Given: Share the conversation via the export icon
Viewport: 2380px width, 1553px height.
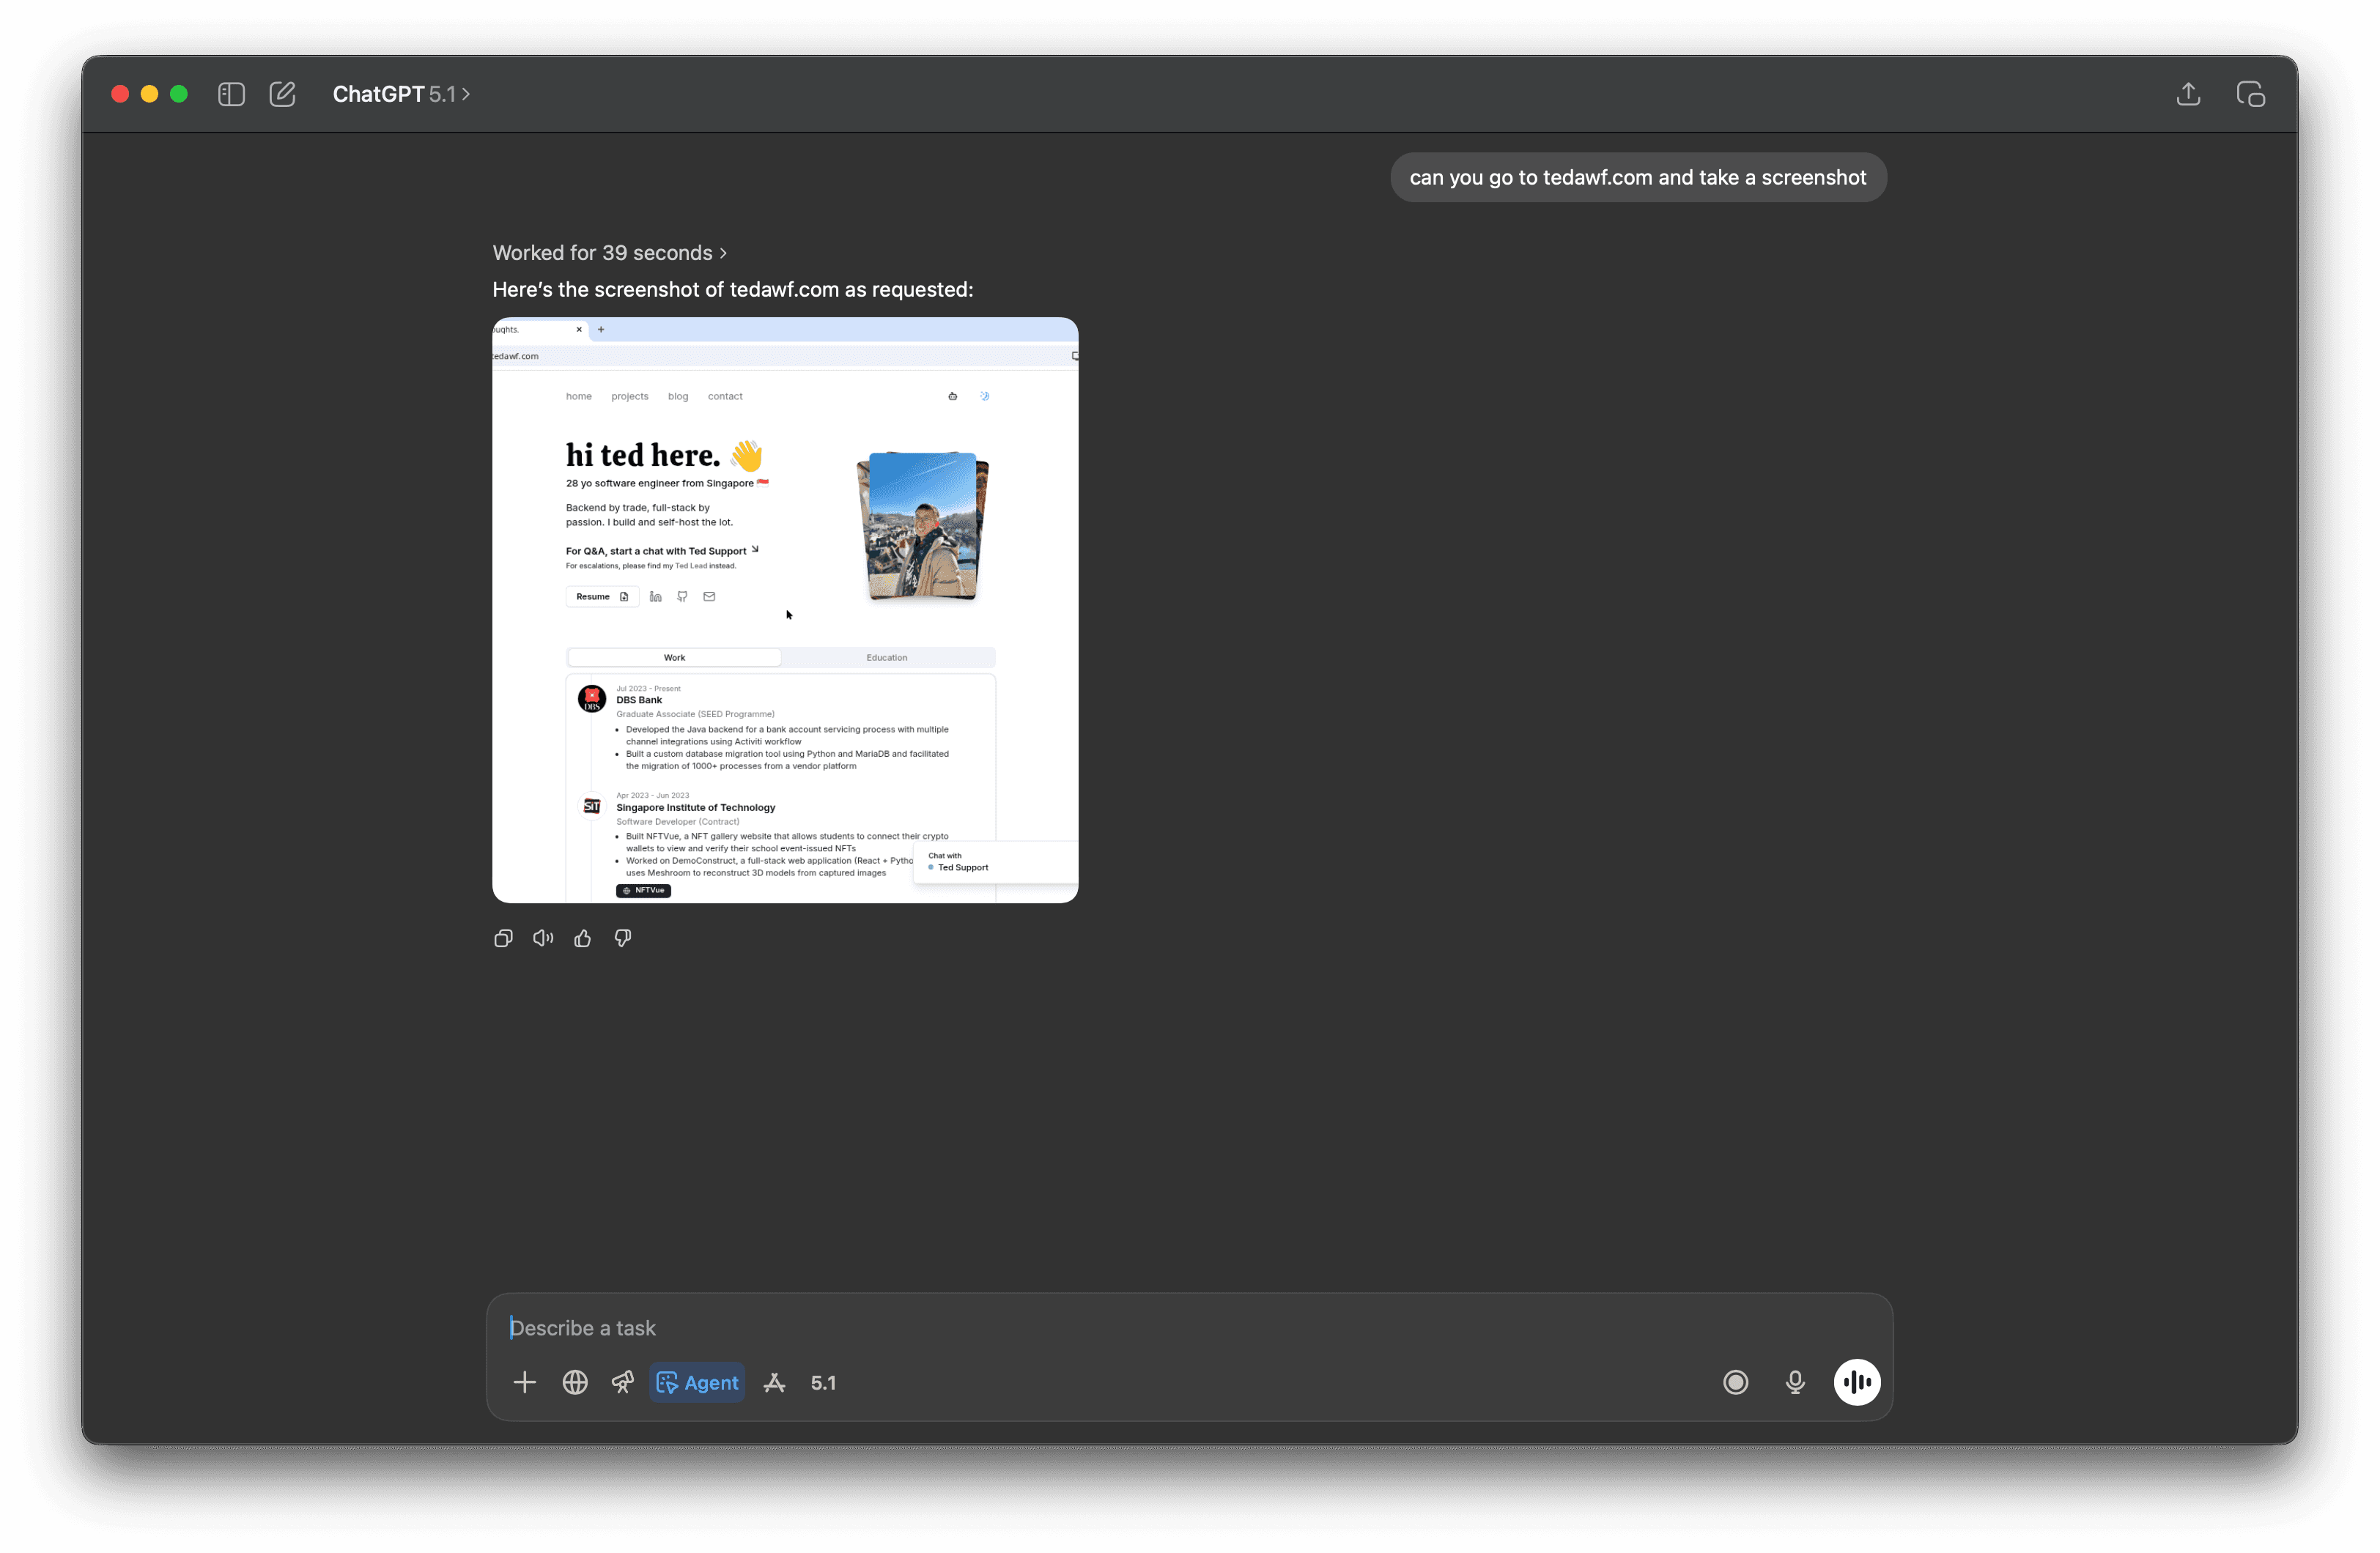Looking at the screenshot, I should tap(2188, 93).
